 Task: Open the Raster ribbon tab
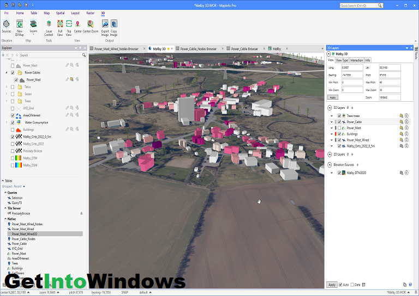tap(91, 13)
